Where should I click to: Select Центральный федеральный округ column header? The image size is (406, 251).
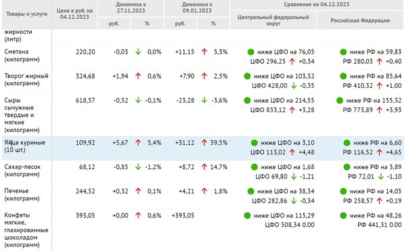[x=273, y=20]
